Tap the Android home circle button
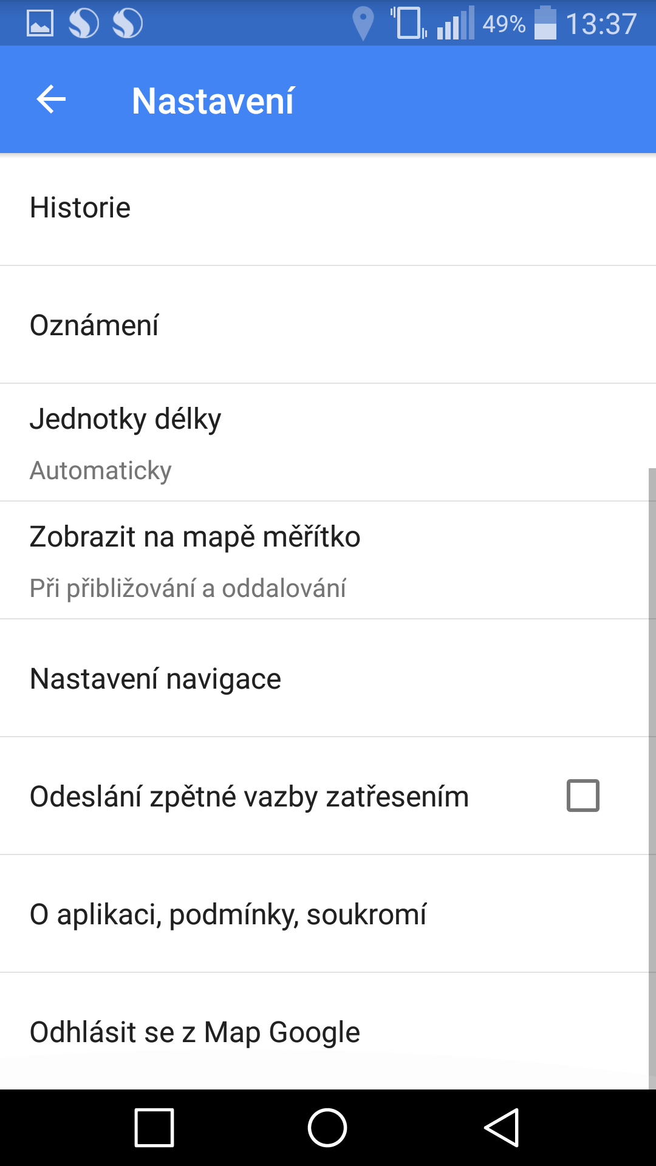The width and height of the screenshot is (656, 1166). click(327, 1128)
